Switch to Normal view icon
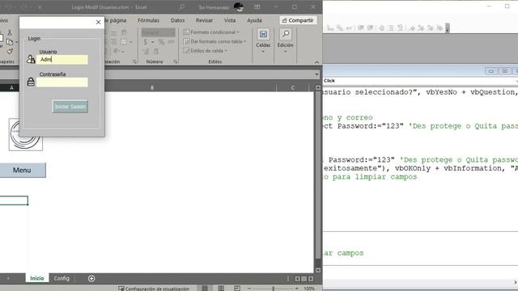 click(205, 288)
